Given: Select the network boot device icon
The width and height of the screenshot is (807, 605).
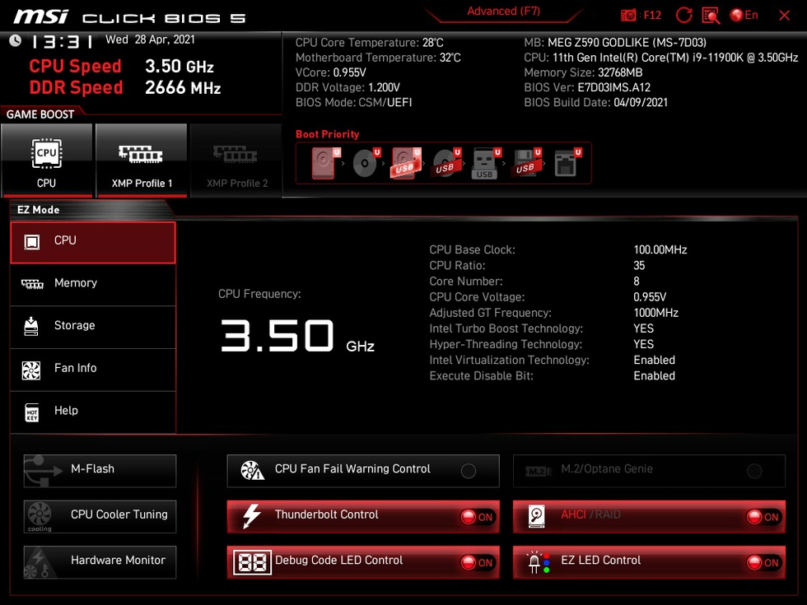Looking at the screenshot, I should [567, 163].
